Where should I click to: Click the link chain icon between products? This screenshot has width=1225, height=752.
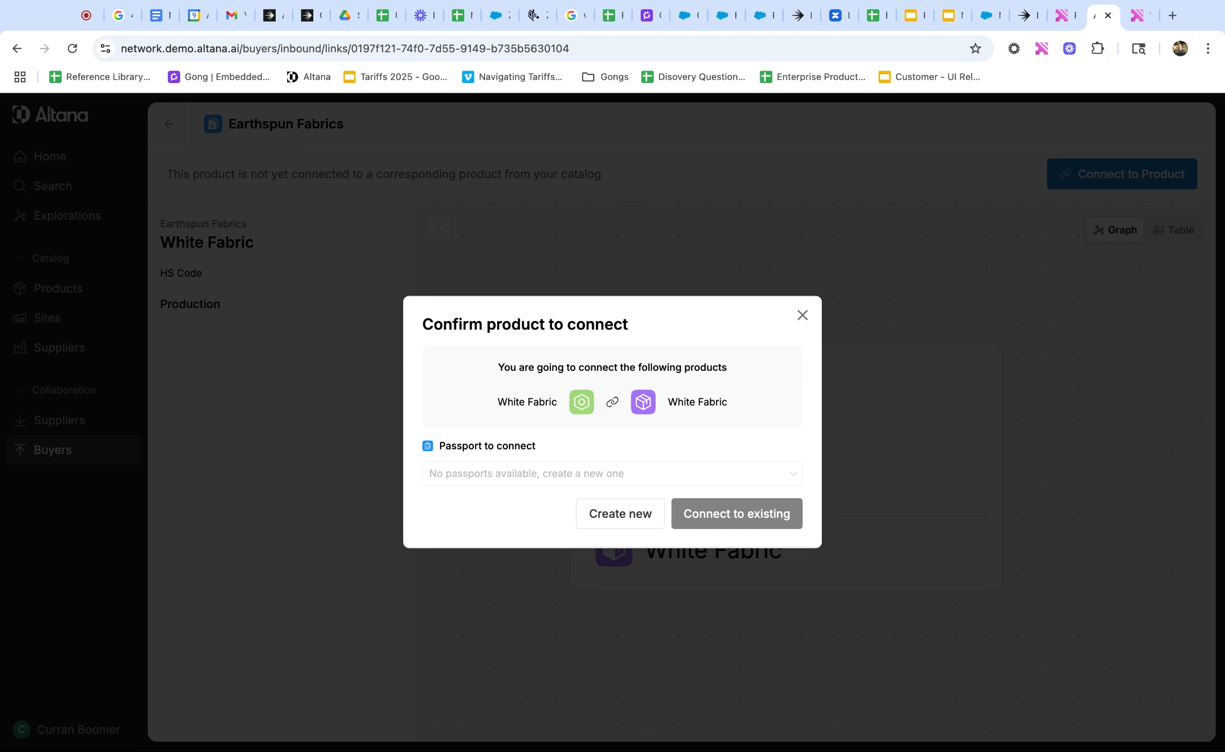[x=612, y=402]
